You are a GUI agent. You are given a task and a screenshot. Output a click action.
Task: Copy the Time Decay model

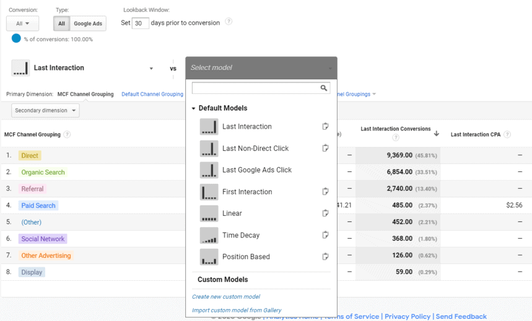[x=325, y=235]
